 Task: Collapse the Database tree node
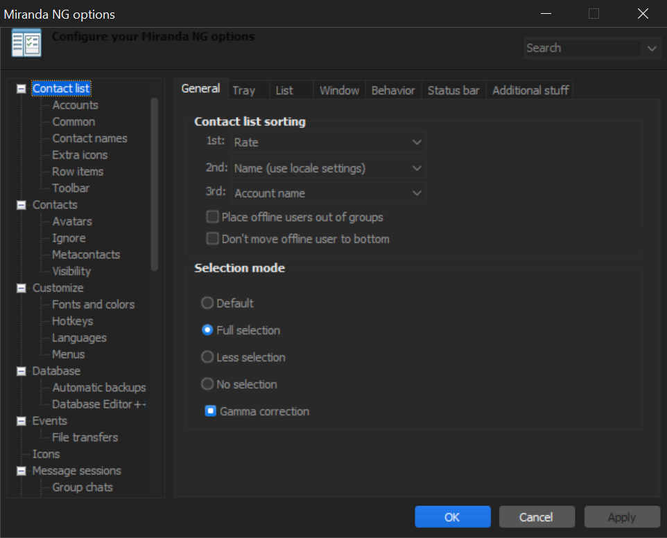point(21,371)
